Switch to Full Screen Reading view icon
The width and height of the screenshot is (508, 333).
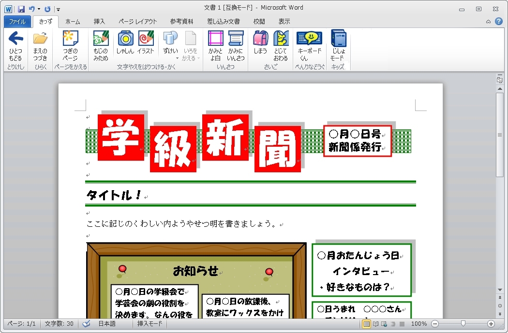click(x=375, y=324)
